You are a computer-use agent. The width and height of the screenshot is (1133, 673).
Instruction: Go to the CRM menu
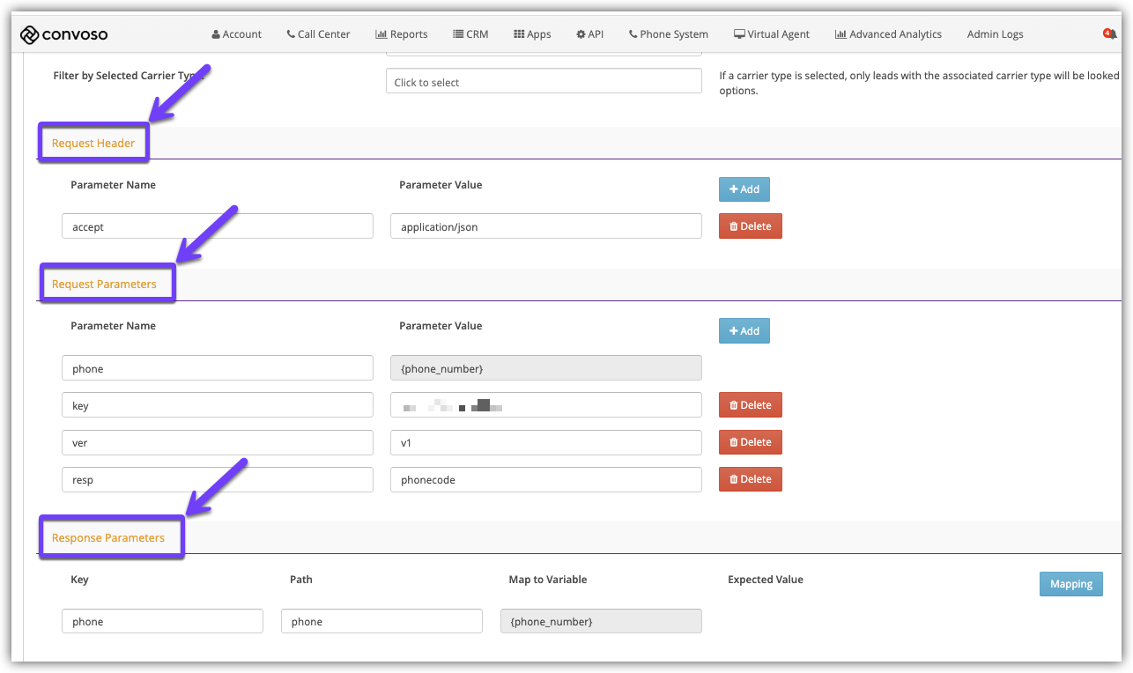point(470,34)
